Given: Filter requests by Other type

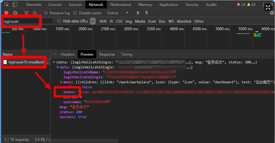Looking at the screenshot, I should [199, 21].
